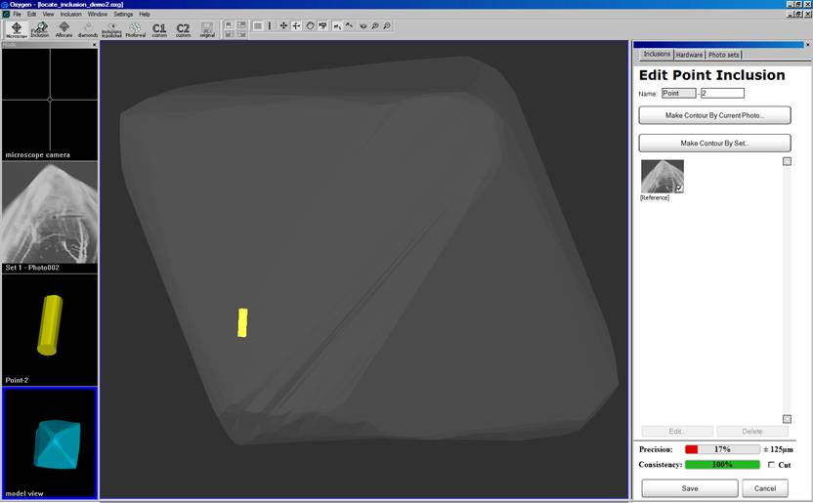This screenshot has height=503, width=813.
Task: Switch to C2 custom view
Action: (x=183, y=29)
